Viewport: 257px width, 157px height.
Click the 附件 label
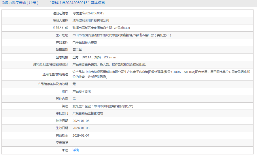click(65, 91)
